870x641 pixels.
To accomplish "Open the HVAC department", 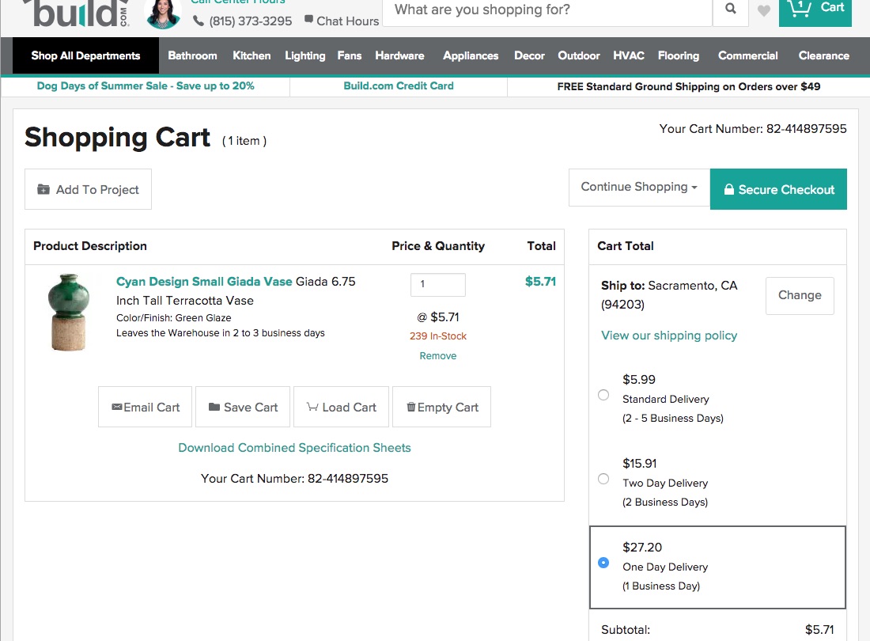I will pos(629,55).
